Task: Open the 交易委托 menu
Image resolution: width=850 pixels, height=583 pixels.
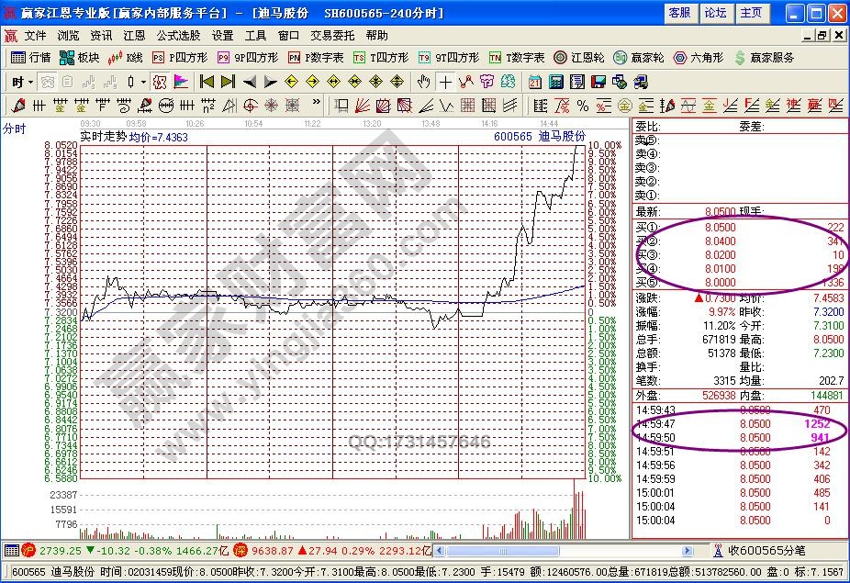Action: [x=333, y=35]
